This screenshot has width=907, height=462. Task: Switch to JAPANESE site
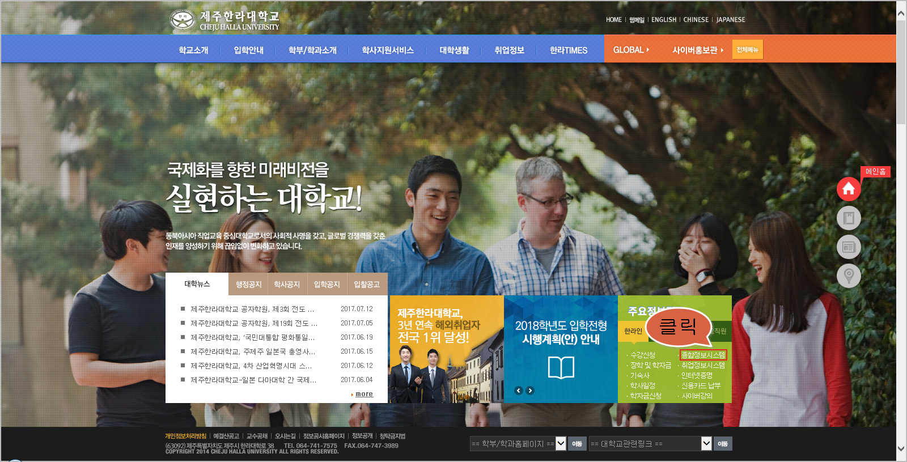click(731, 19)
